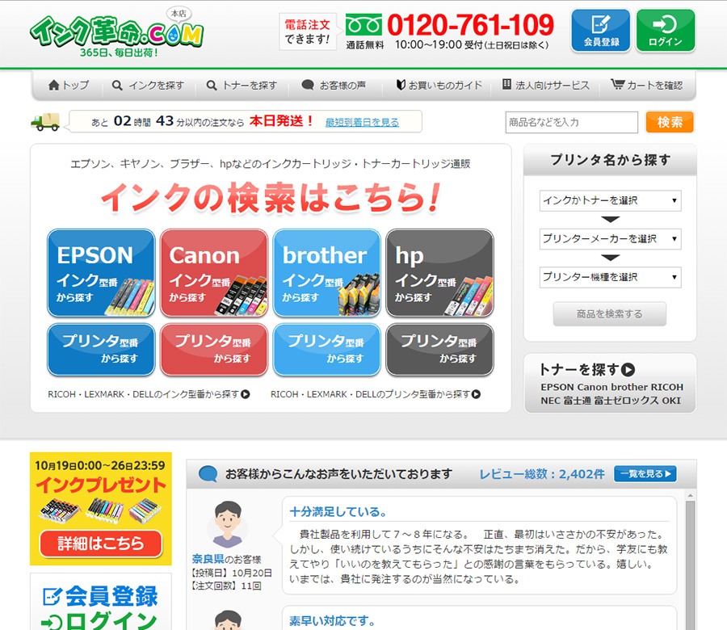Click the reviews scrollbar up arrow
The width and height of the screenshot is (727, 630).
[x=691, y=496]
